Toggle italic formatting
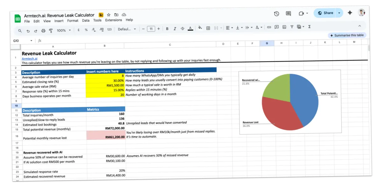The width and height of the screenshot is (382, 187). point(175,29)
